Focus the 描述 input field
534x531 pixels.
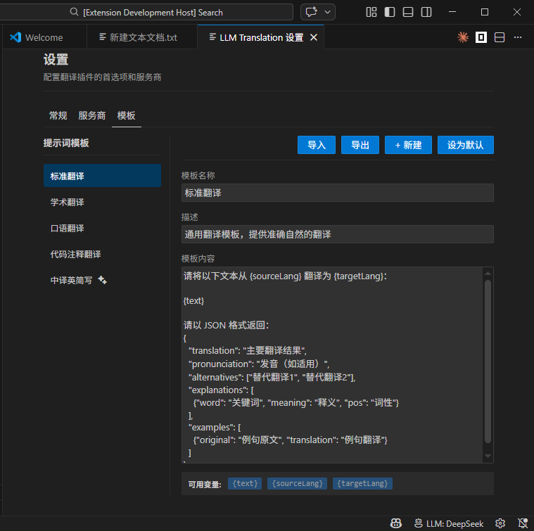coord(338,234)
